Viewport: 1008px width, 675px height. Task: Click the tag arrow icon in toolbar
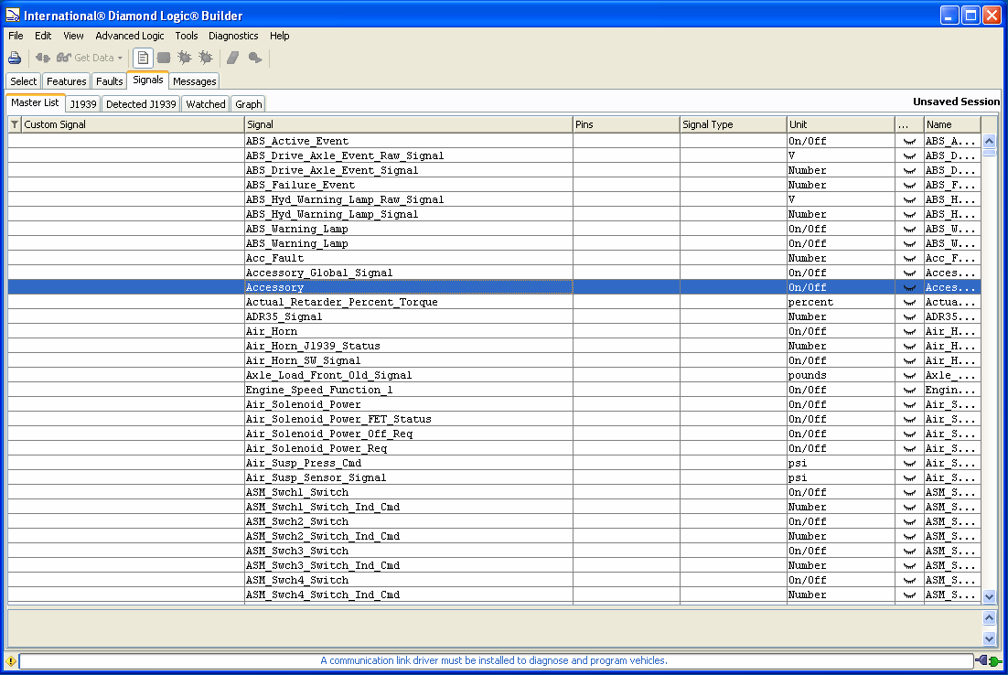click(x=255, y=58)
